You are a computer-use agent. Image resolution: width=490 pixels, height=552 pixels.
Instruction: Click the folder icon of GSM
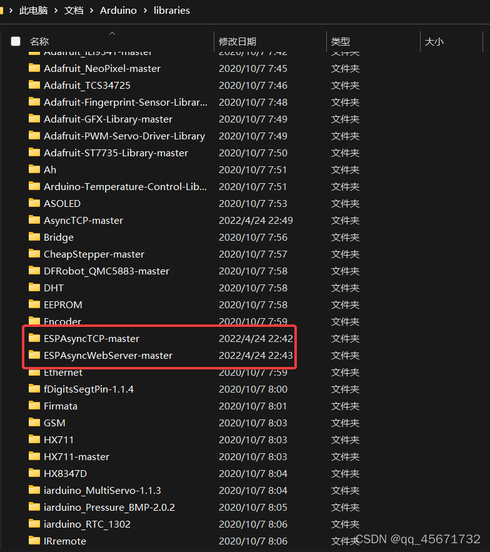pyautogui.click(x=34, y=423)
